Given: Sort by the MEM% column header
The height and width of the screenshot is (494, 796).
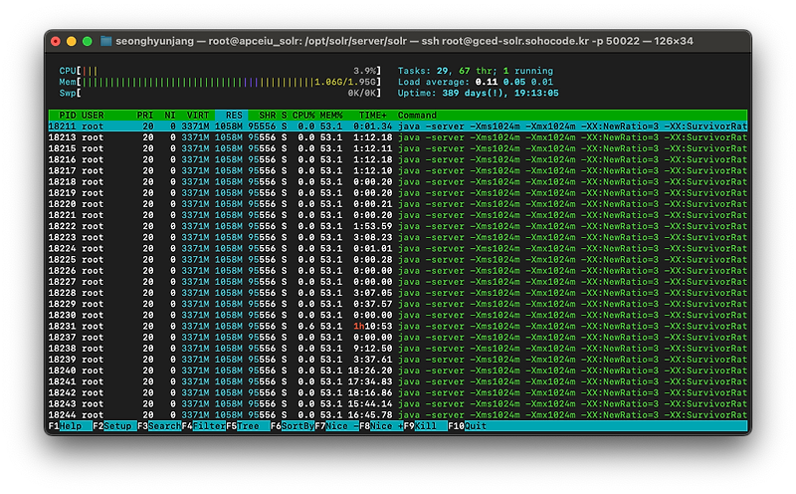Looking at the screenshot, I should (x=331, y=116).
